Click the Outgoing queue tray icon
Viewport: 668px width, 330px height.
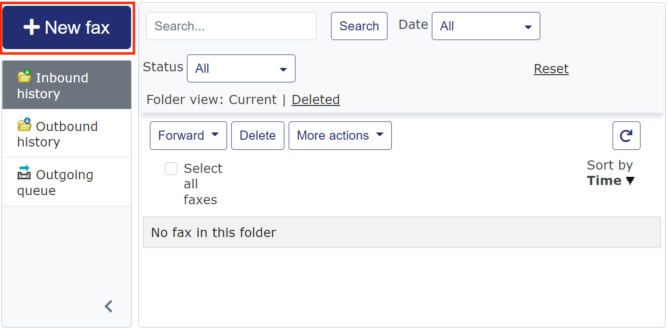click(x=24, y=173)
